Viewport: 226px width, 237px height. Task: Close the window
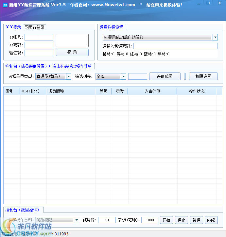coord(219,3)
